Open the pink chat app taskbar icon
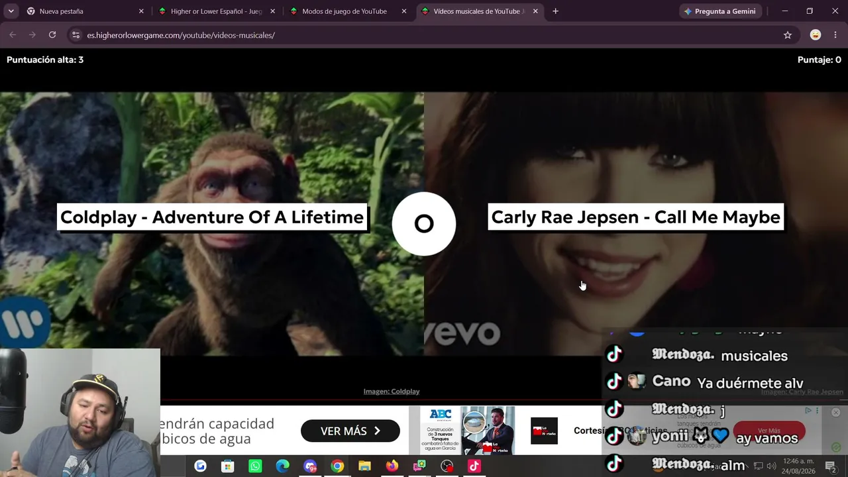The height and width of the screenshot is (477, 848). pos(419,466)
